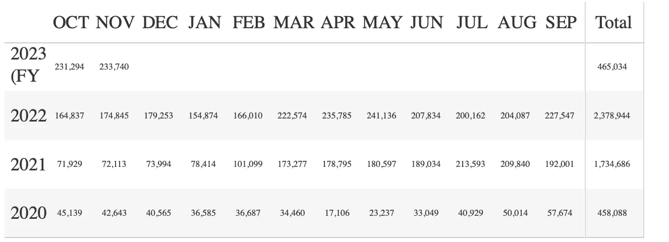Select the 17,106 April value
Screen dimensions: 669x242
(337, 213)
